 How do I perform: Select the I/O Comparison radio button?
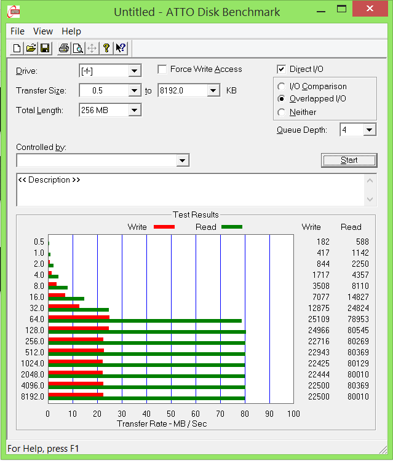click(282, 87)
